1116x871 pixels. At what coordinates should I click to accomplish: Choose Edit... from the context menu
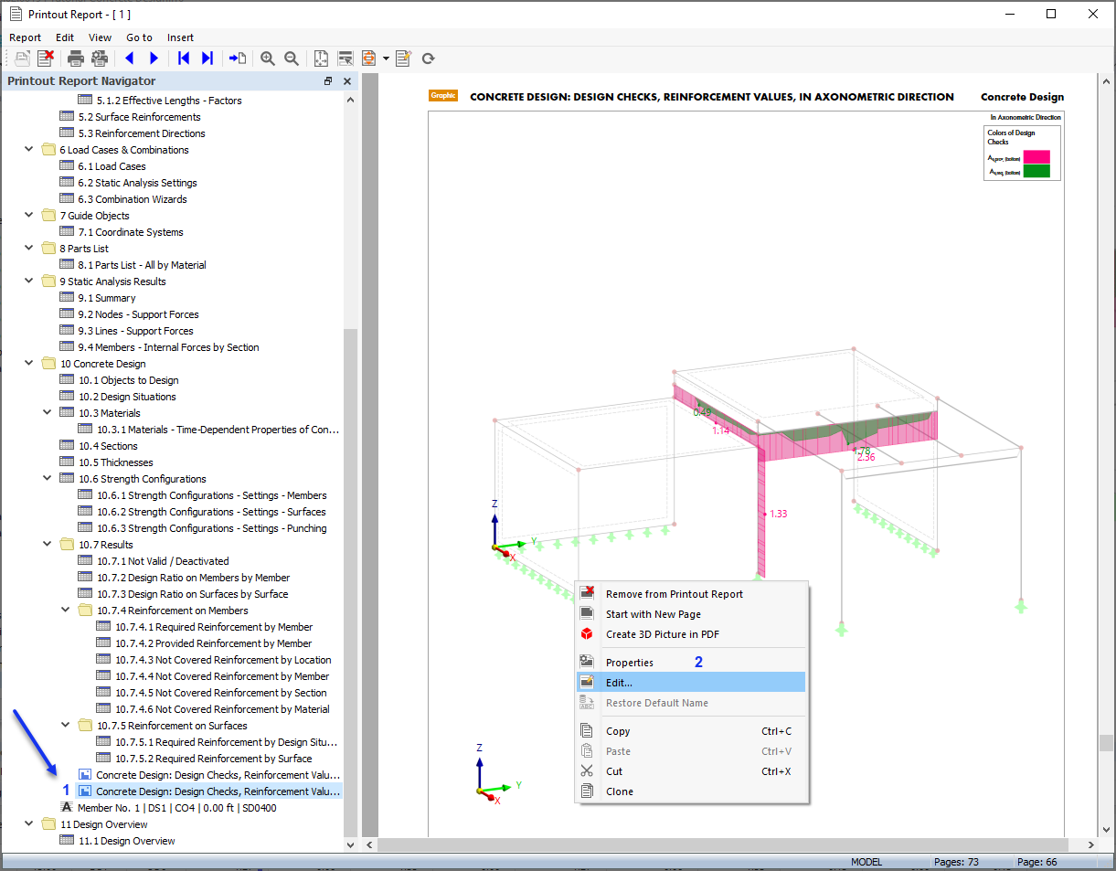(x=619, y=683)
